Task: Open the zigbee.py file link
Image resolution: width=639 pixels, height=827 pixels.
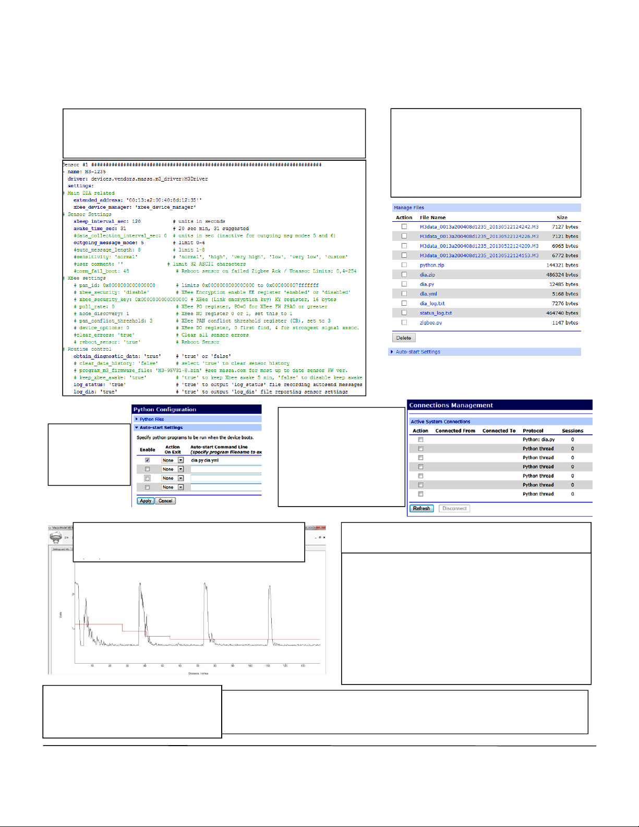Action: pyautogui.click(x=431, y=323)
